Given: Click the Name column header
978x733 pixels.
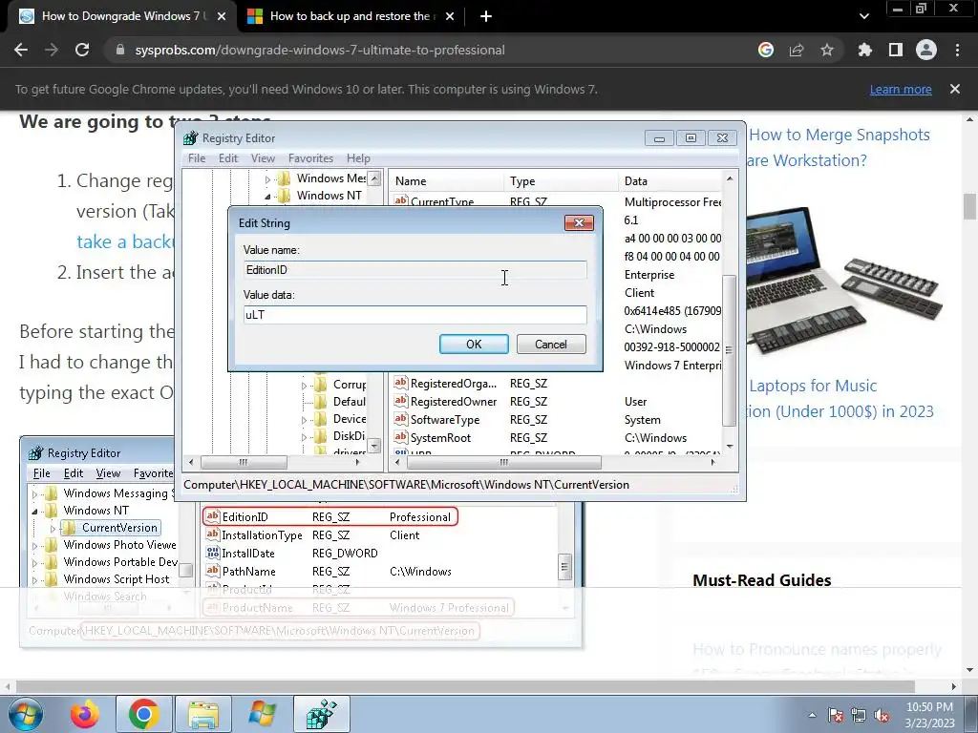Looking at the screenshot, I should [x=446, y=181].
